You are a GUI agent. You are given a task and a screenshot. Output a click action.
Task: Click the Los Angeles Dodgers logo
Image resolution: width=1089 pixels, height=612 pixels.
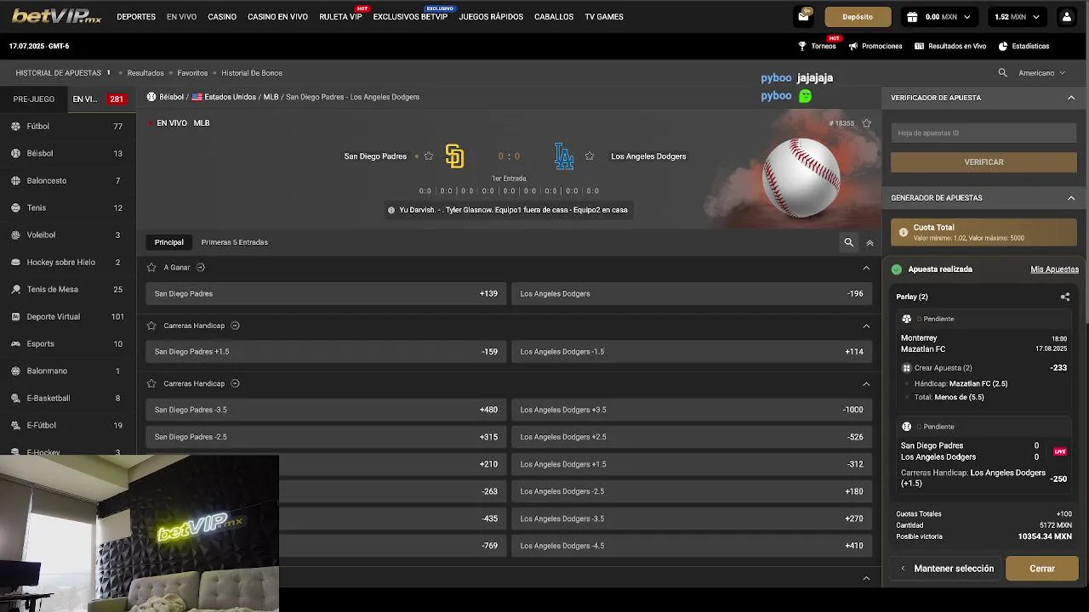pos(563,156)
